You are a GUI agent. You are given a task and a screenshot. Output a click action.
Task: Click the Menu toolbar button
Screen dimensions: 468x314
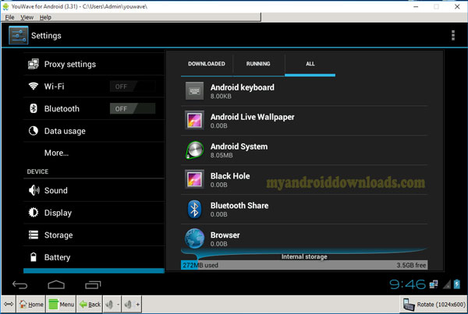pyautogui.click(x=61, y=304)
